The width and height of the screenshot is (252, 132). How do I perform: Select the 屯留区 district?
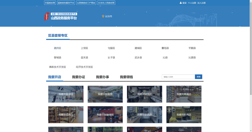pyautogui.click(x=111, y=48)
